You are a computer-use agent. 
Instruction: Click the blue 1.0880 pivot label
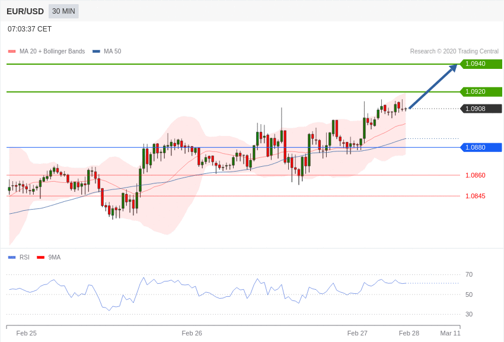481,147
